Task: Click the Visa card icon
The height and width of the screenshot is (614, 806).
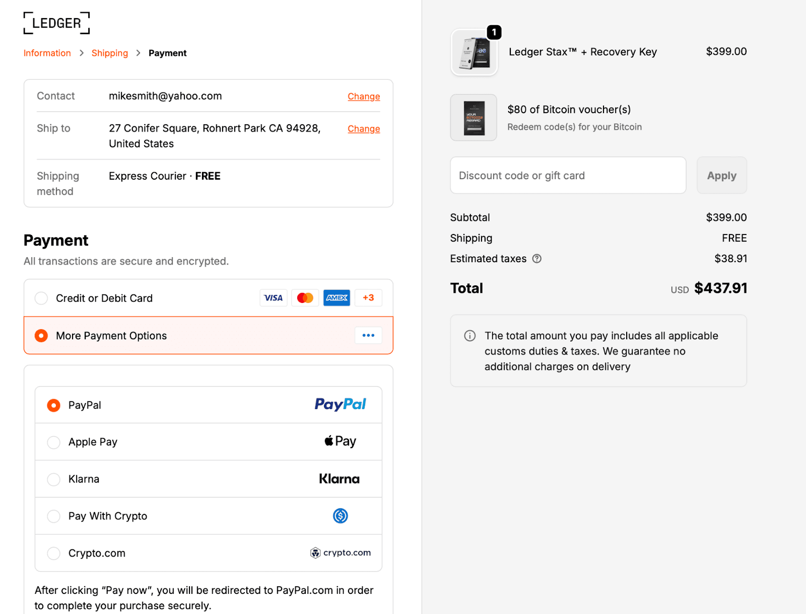Action: pyautogui.click(x=274, y=298)
